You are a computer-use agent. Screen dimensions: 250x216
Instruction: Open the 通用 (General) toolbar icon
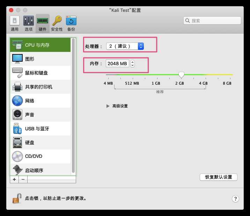tap(15, 21)
